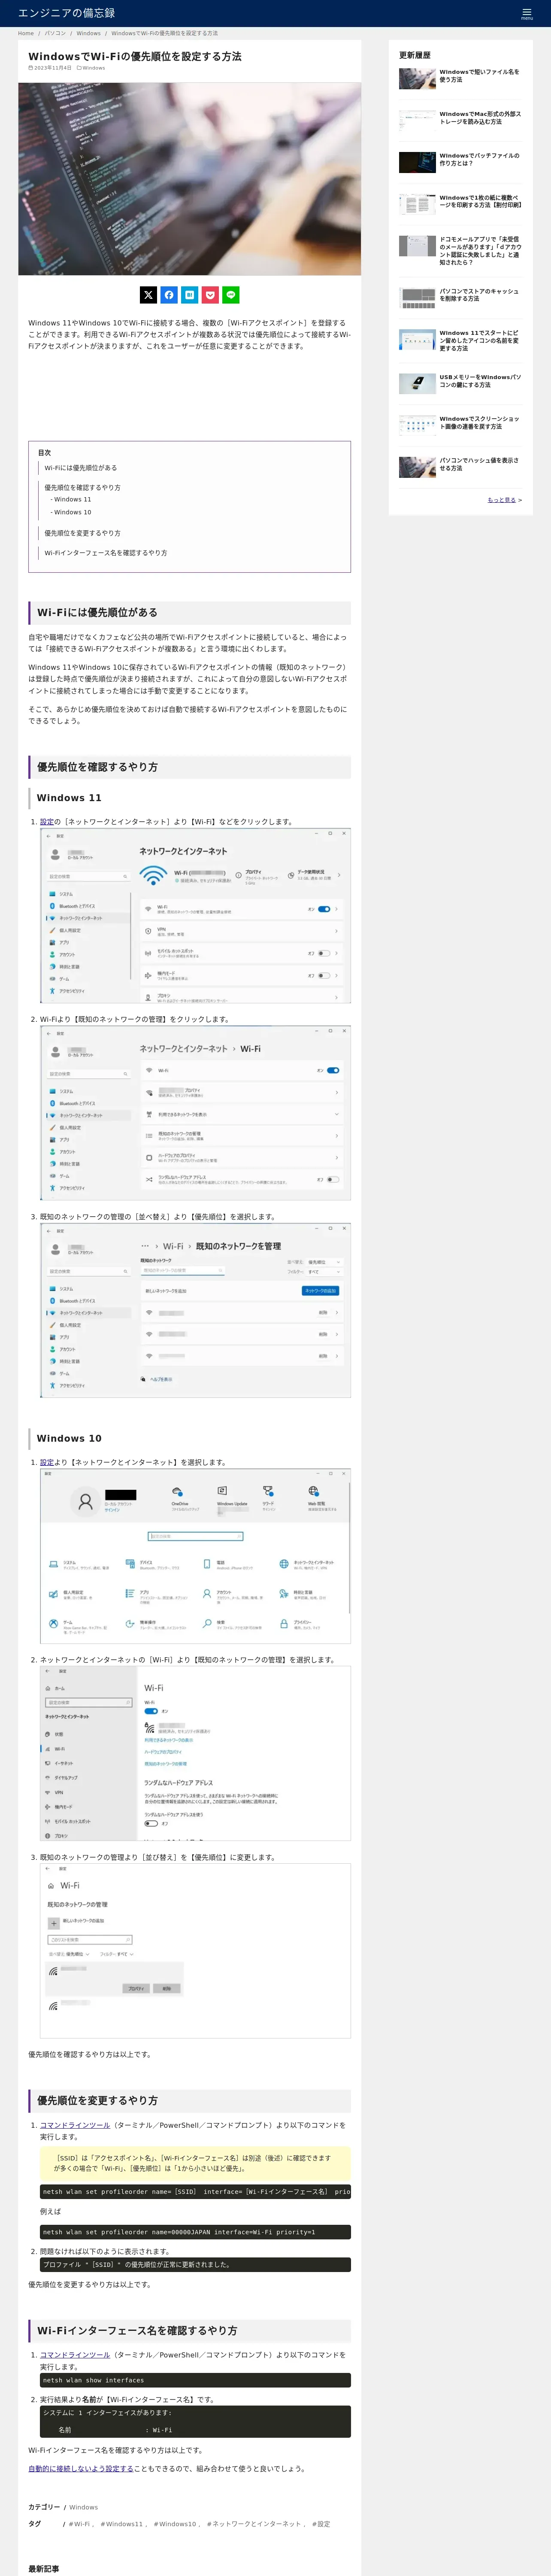551x2576 pixels.
Task: Save the article to Pocket
Action: click(x=210, y=295)
